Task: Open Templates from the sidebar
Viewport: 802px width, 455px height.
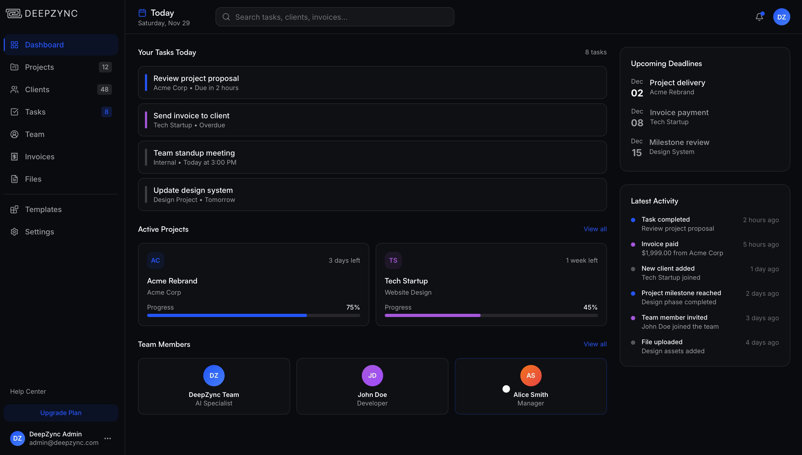Action: coord(43,209)
